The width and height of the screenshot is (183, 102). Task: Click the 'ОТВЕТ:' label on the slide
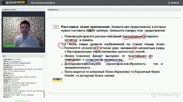tap(58, 79)
